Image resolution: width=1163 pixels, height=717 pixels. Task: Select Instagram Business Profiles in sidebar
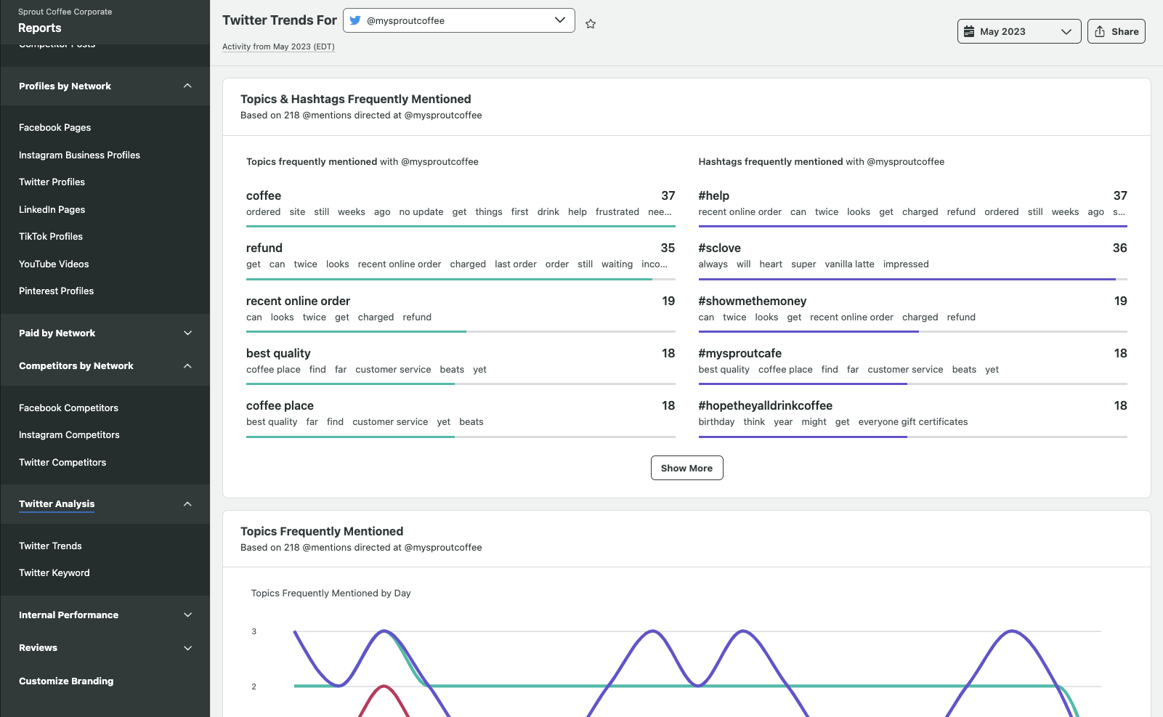click(x=79, y=155)
